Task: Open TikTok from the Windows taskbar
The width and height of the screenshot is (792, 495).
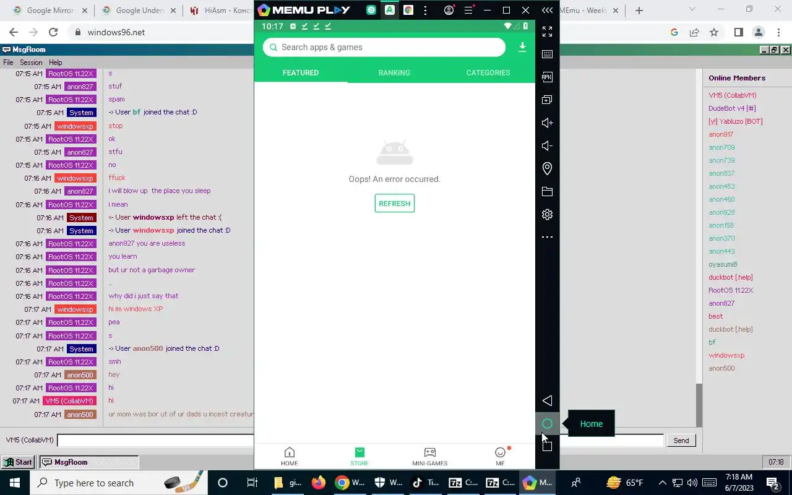Action: pyautogui.click(x=426, y=483)
